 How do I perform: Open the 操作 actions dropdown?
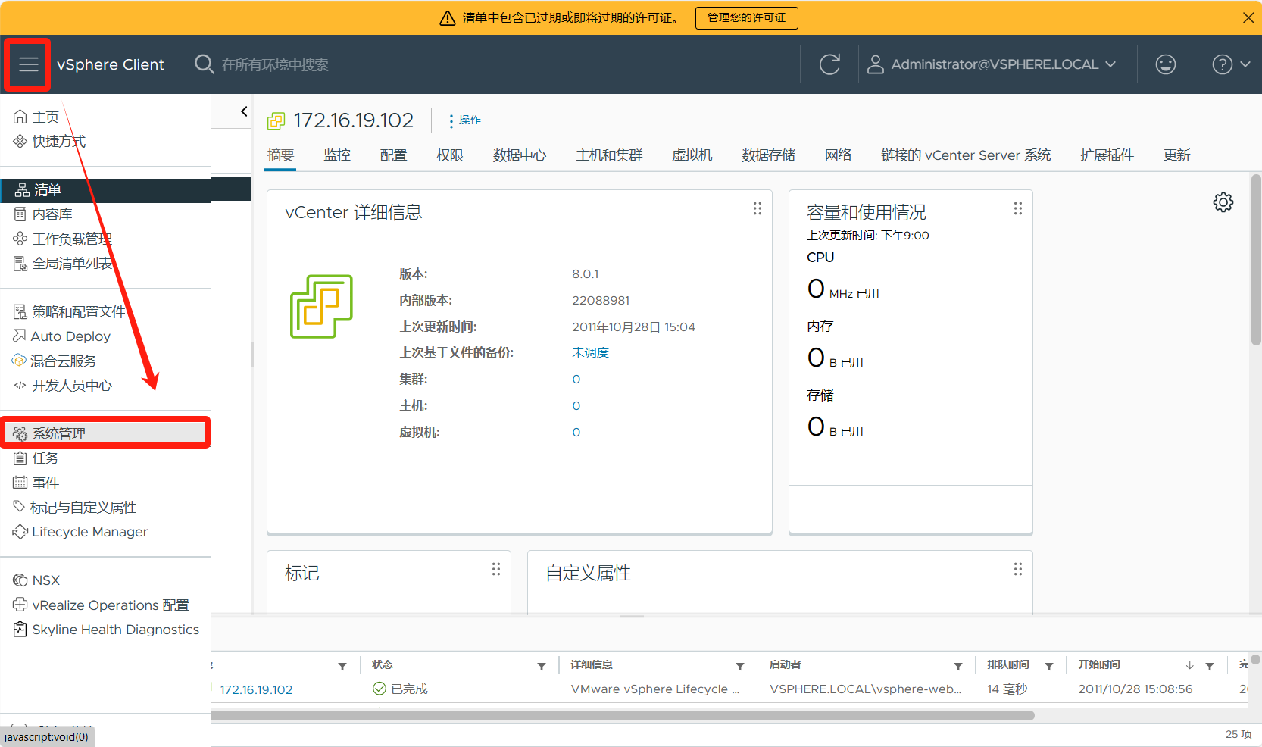pos(465,120)
